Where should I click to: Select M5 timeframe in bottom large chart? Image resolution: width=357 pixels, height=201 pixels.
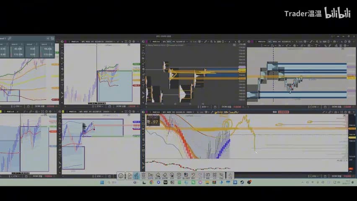point(164,112)
